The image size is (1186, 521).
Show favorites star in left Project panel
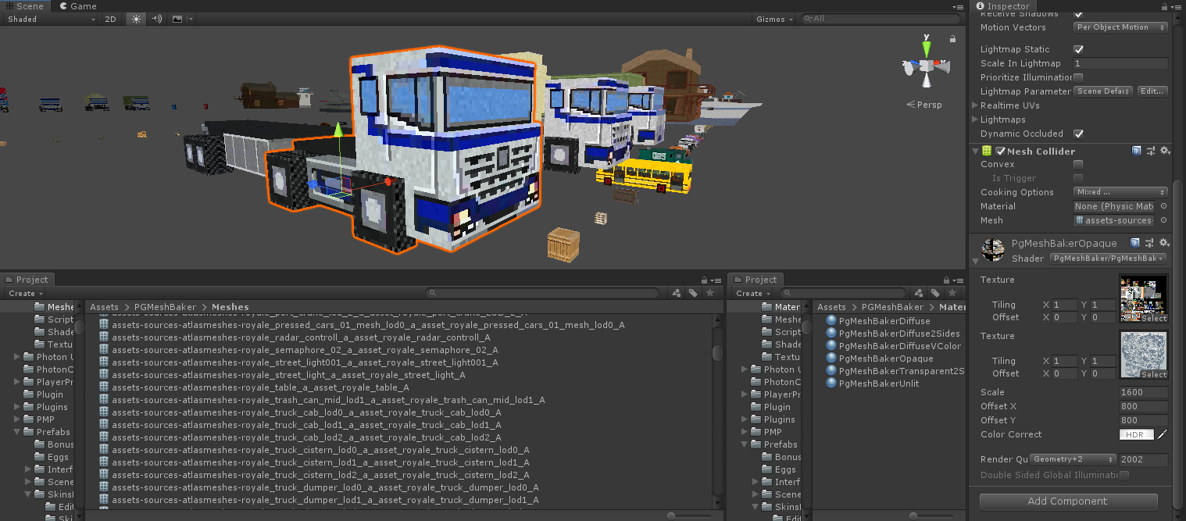pyautogui.click(x=709, y=293)
